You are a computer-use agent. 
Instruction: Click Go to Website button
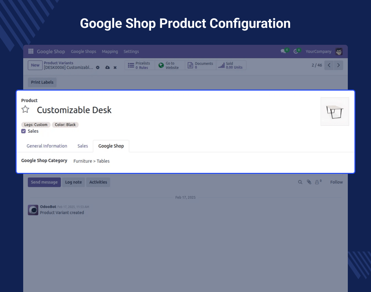(x=170, y=65)
